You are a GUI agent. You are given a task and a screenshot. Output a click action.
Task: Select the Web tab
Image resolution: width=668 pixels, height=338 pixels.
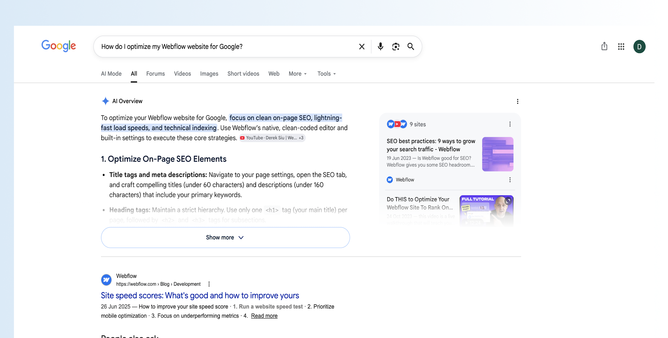pos(274,74)
